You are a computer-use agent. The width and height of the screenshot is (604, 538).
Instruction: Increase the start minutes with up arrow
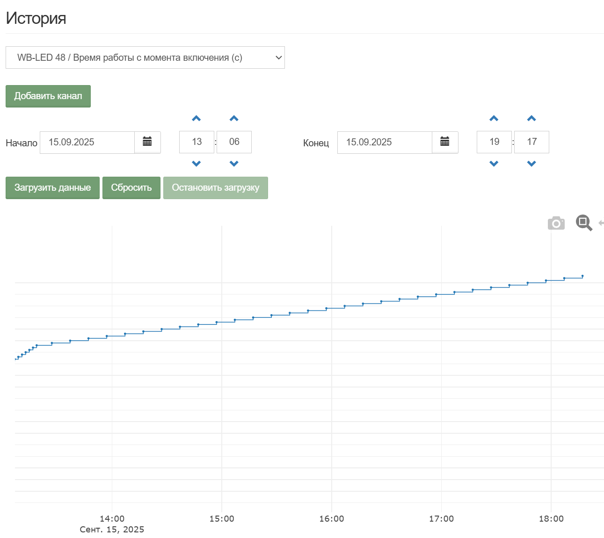(234, 119)
